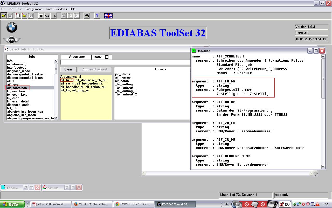Click the globe with mail quick-launch icon
This screenshot has width=332, height=208.
point(237,204)
